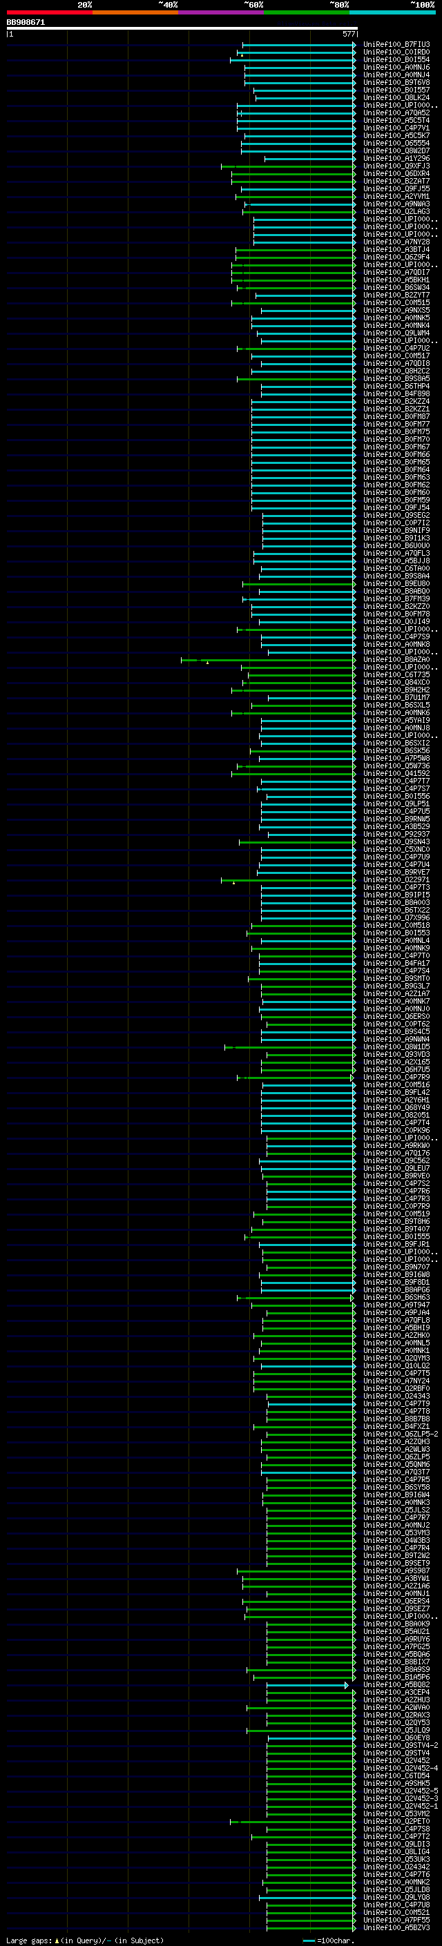Click UniRef100_A9SHK5 entry

396,1784
